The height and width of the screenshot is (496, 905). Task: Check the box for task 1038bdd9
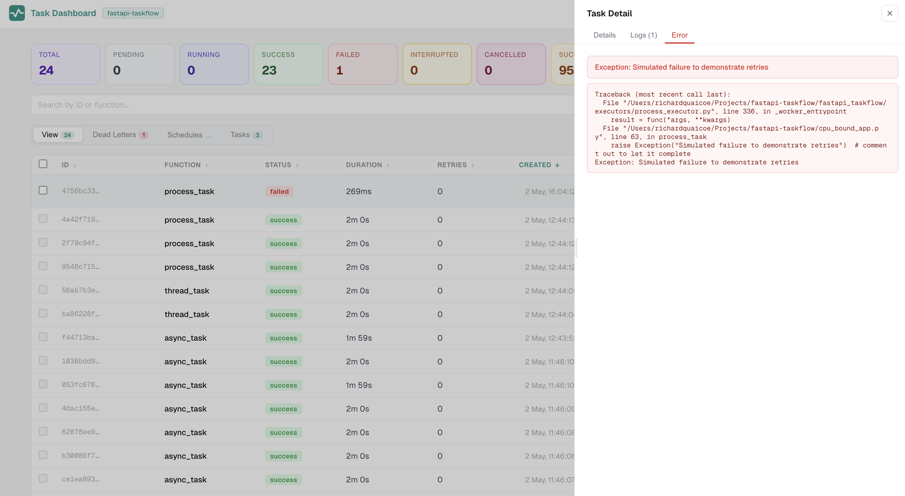[43, 360]
